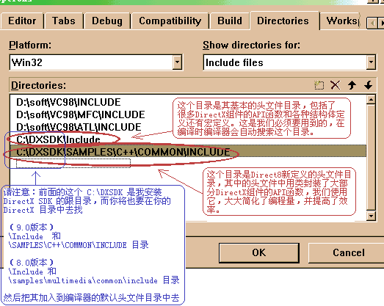The image size is (384, 306).
Task: Open the Platform Win32 dropdown
Action: tap(177, 62)
